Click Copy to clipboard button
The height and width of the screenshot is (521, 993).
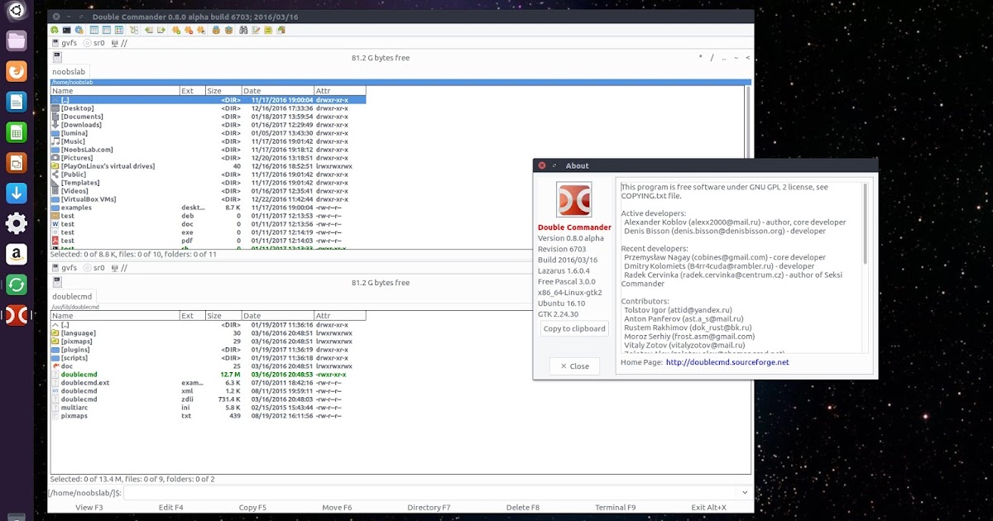(574, 328)
